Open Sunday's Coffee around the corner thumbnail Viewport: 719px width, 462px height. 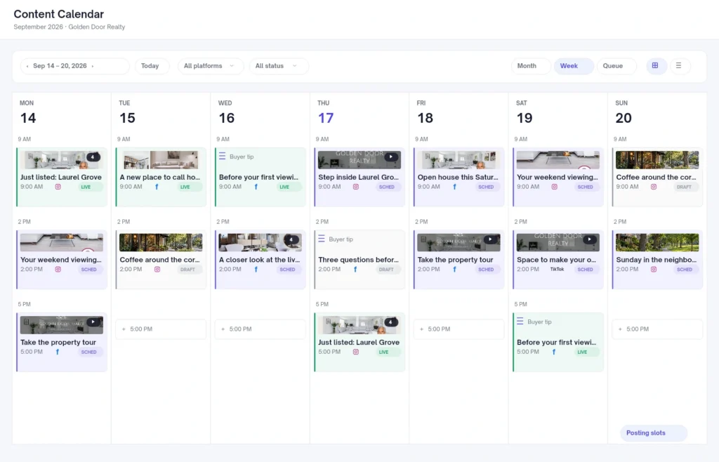click(657, 160)
